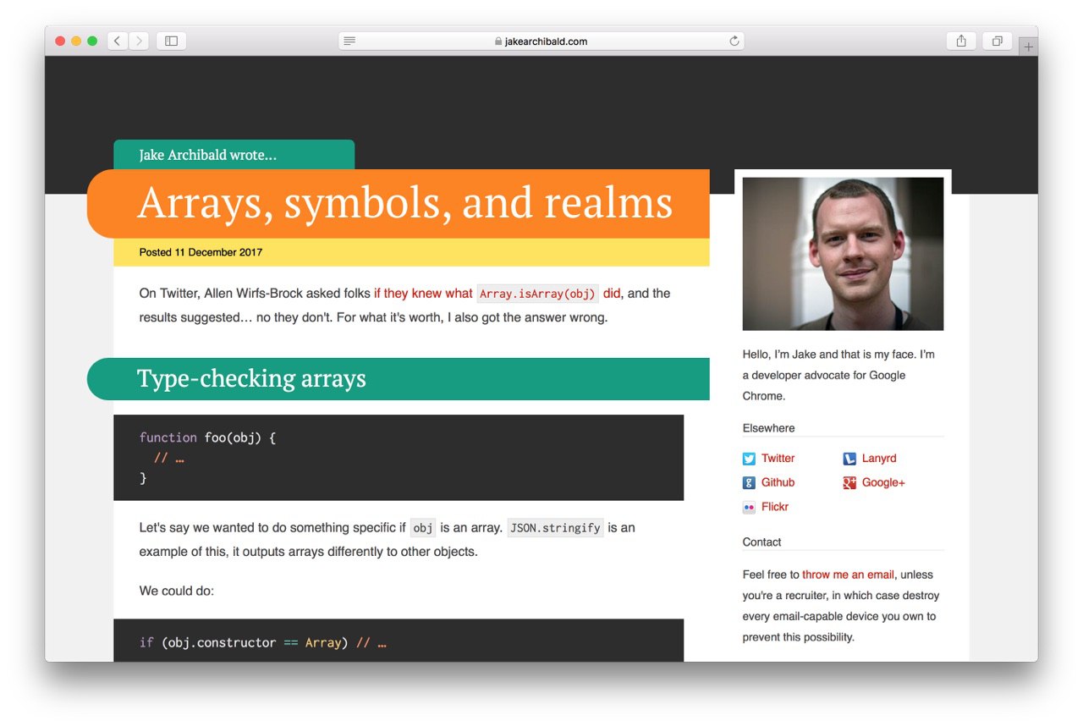Click the 'obj.constructor == Array' code line

click(263, 643)
